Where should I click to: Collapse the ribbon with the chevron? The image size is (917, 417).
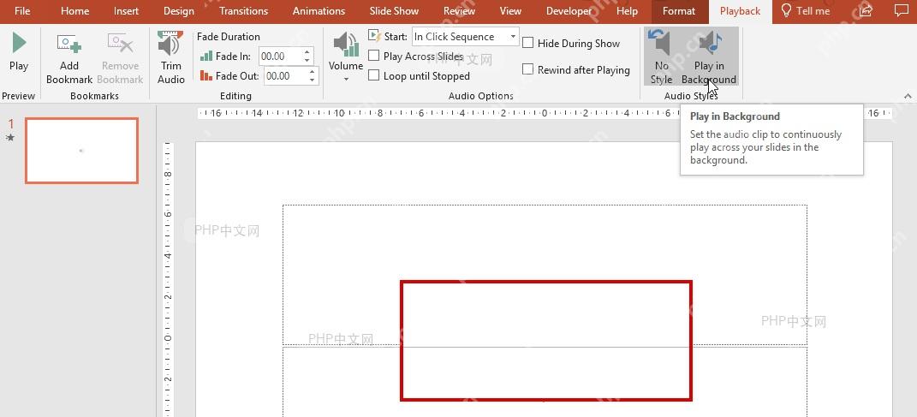(x=907, y=96)
